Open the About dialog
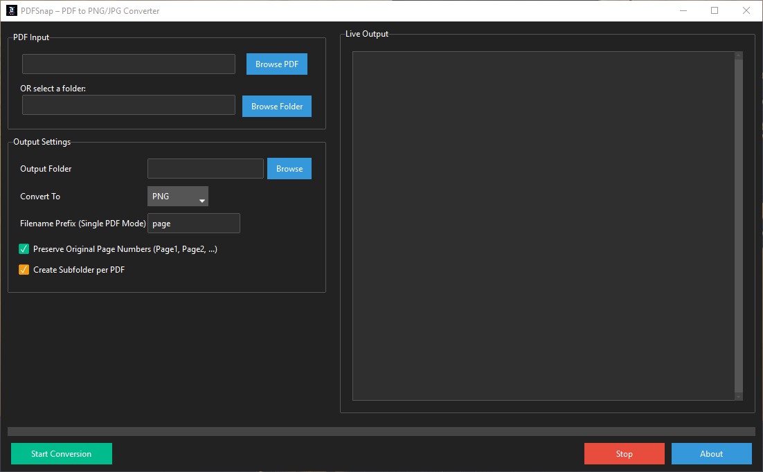 click(x=711, y=453)
